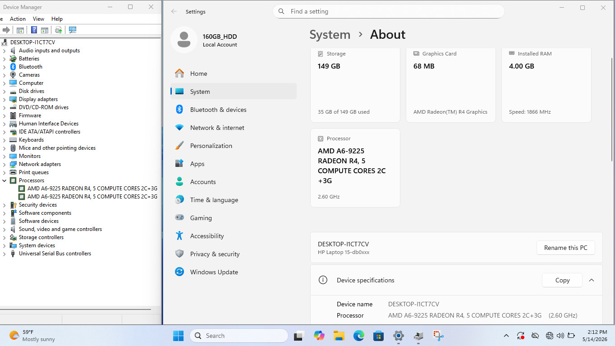Expand Audio inputs and outputs node
This screenshot has height=346, width=615.
tap(5, 51)
